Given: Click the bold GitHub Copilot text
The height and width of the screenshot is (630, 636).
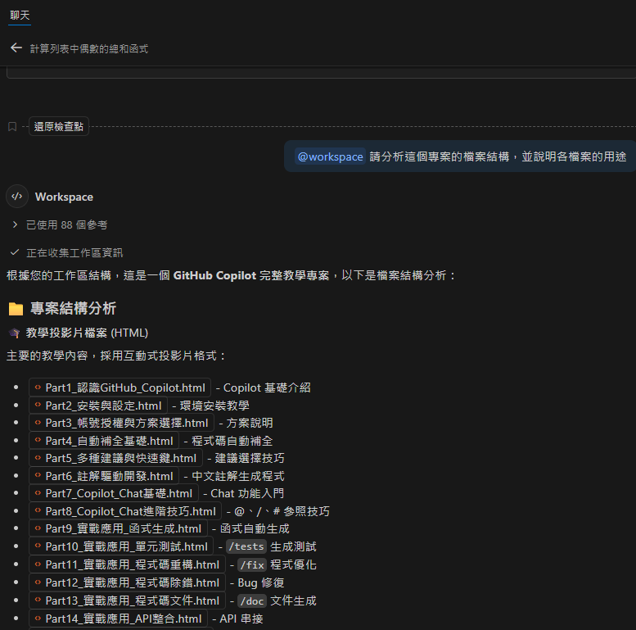Looking at the screenshot, I should tap(214, 275).
